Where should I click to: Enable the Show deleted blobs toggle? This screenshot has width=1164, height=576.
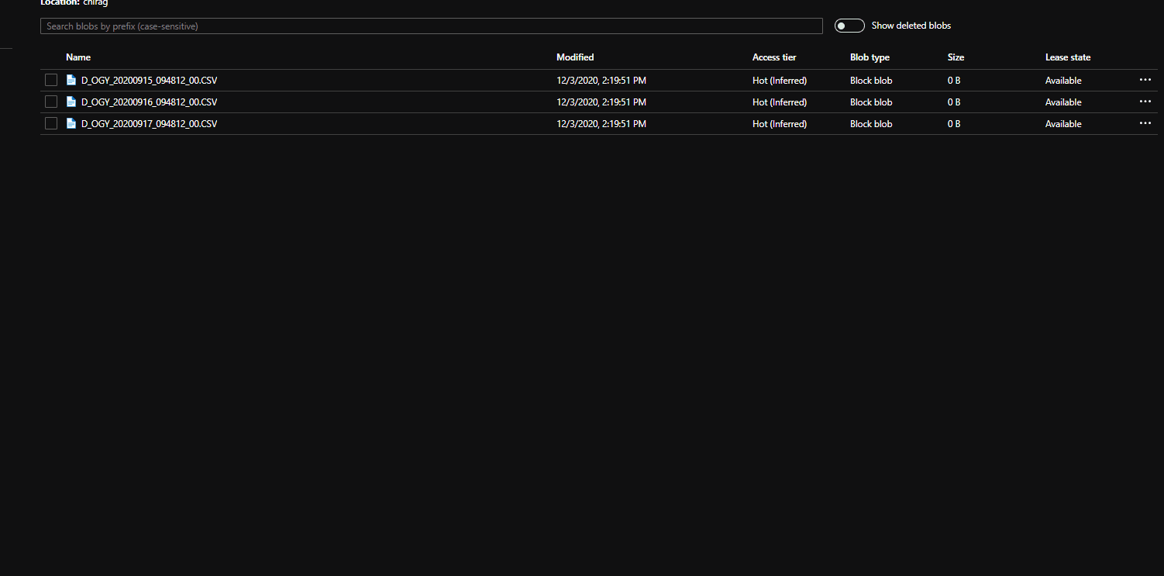(849, 25)
